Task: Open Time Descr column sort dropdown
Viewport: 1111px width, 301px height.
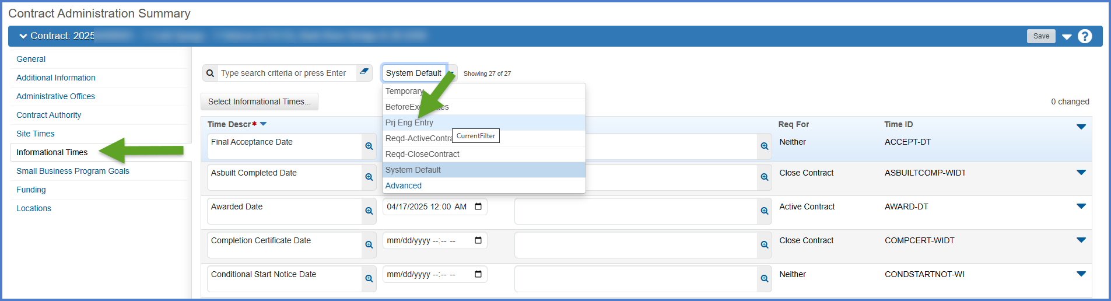Action: pyautogui.click(x=263, y=124)
